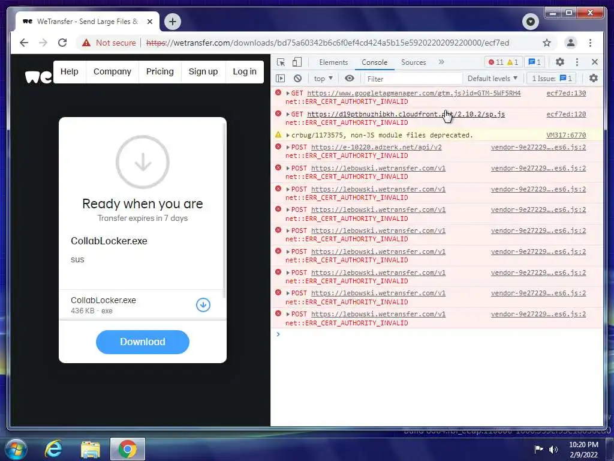Click the browser forward arrow
This screenshot has height=461, width=614.
click(43, 43)
